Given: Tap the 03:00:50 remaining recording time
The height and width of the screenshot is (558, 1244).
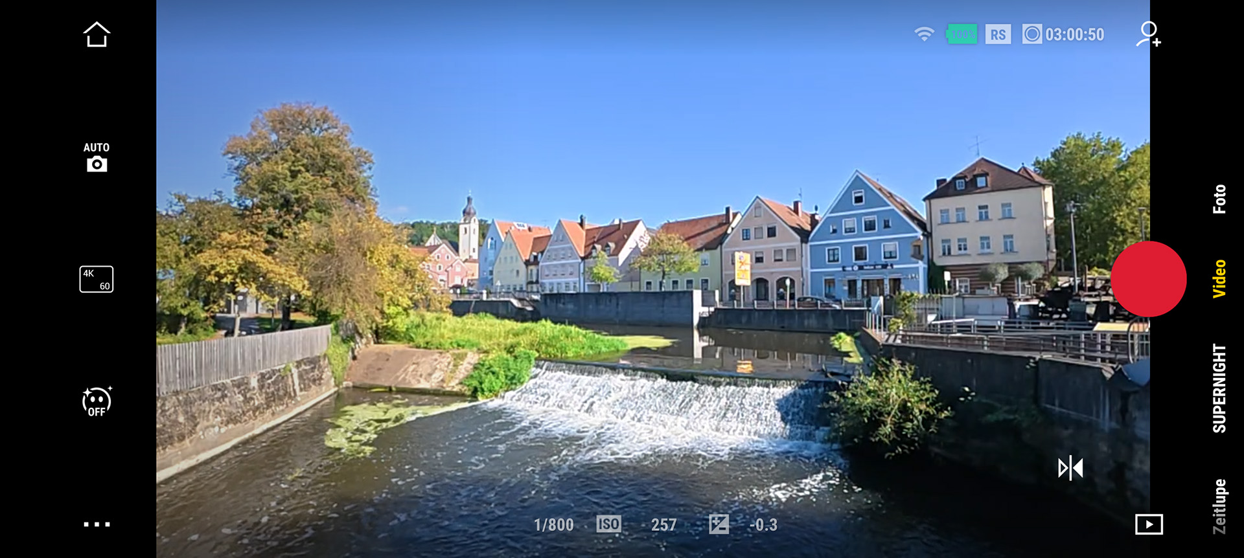Looking at the screenshot, I should pyautogui.click(x=1074, y=34).
